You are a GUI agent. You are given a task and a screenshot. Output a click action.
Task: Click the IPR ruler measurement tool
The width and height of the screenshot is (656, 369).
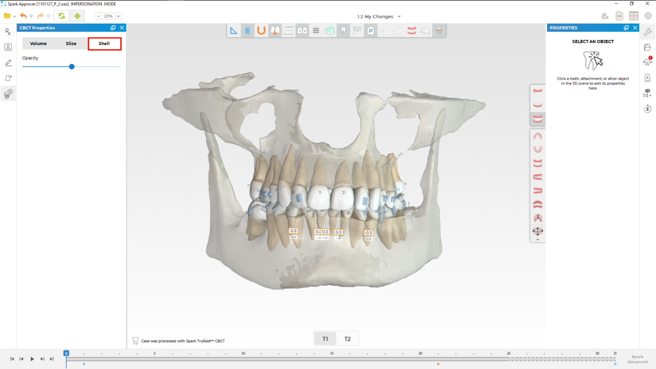(234, 30)
